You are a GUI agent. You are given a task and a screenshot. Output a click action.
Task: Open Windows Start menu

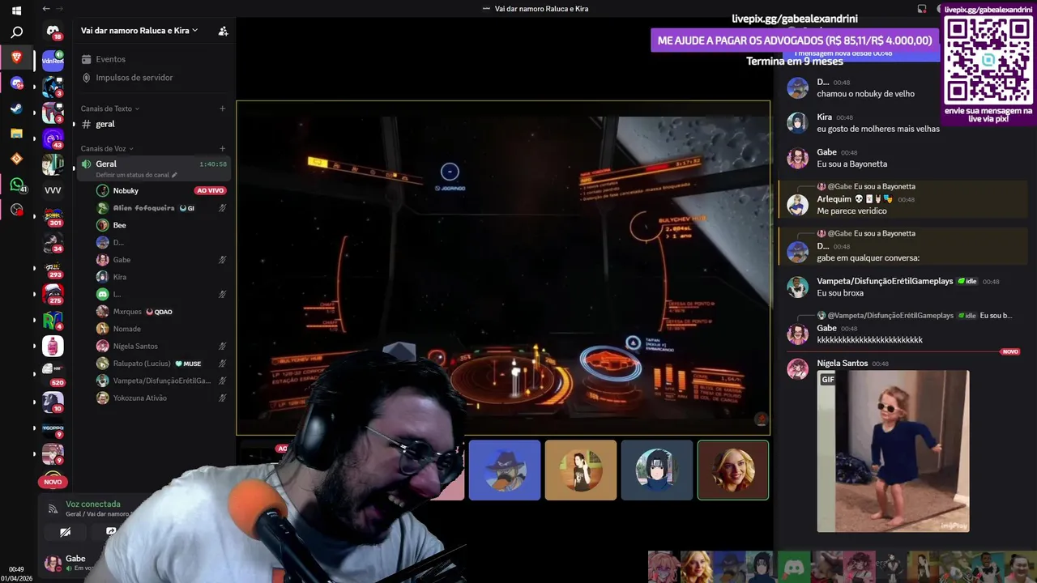[16, 11]
